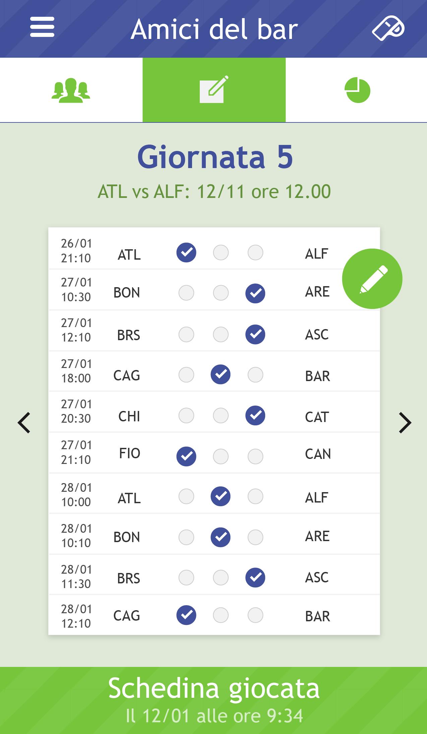This screenshot has width=427, height=734.
Task: Tap the Giornata 5 heading
Action: (215, 157)
